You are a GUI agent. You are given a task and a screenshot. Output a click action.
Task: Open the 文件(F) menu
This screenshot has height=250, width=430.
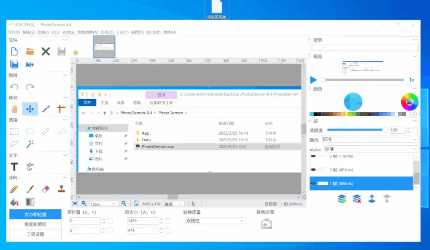14,32
